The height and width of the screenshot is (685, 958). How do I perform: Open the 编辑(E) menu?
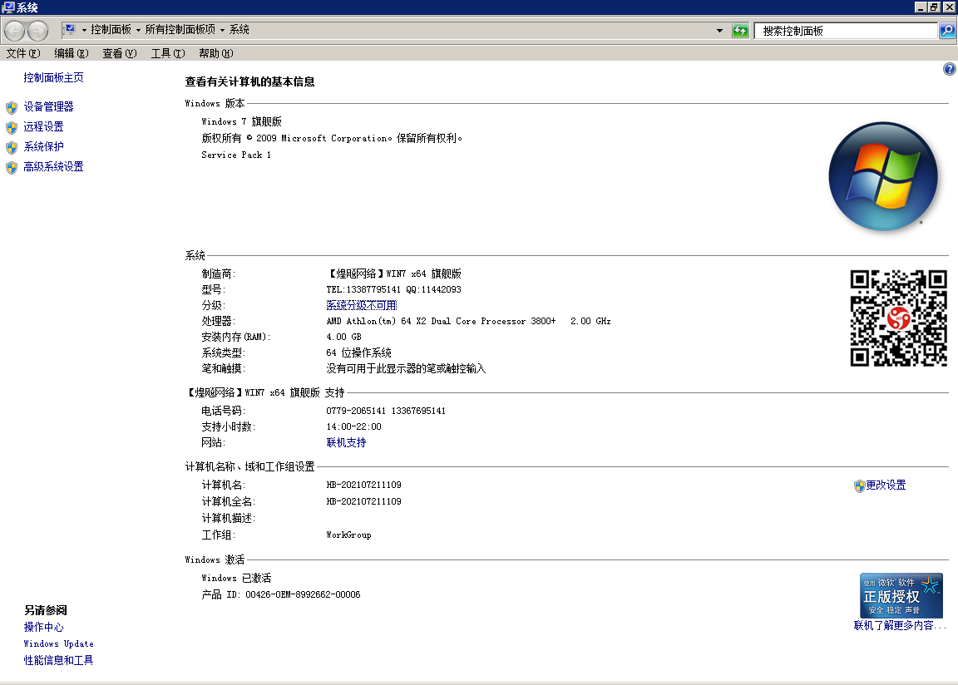click(x=72, y=53)
